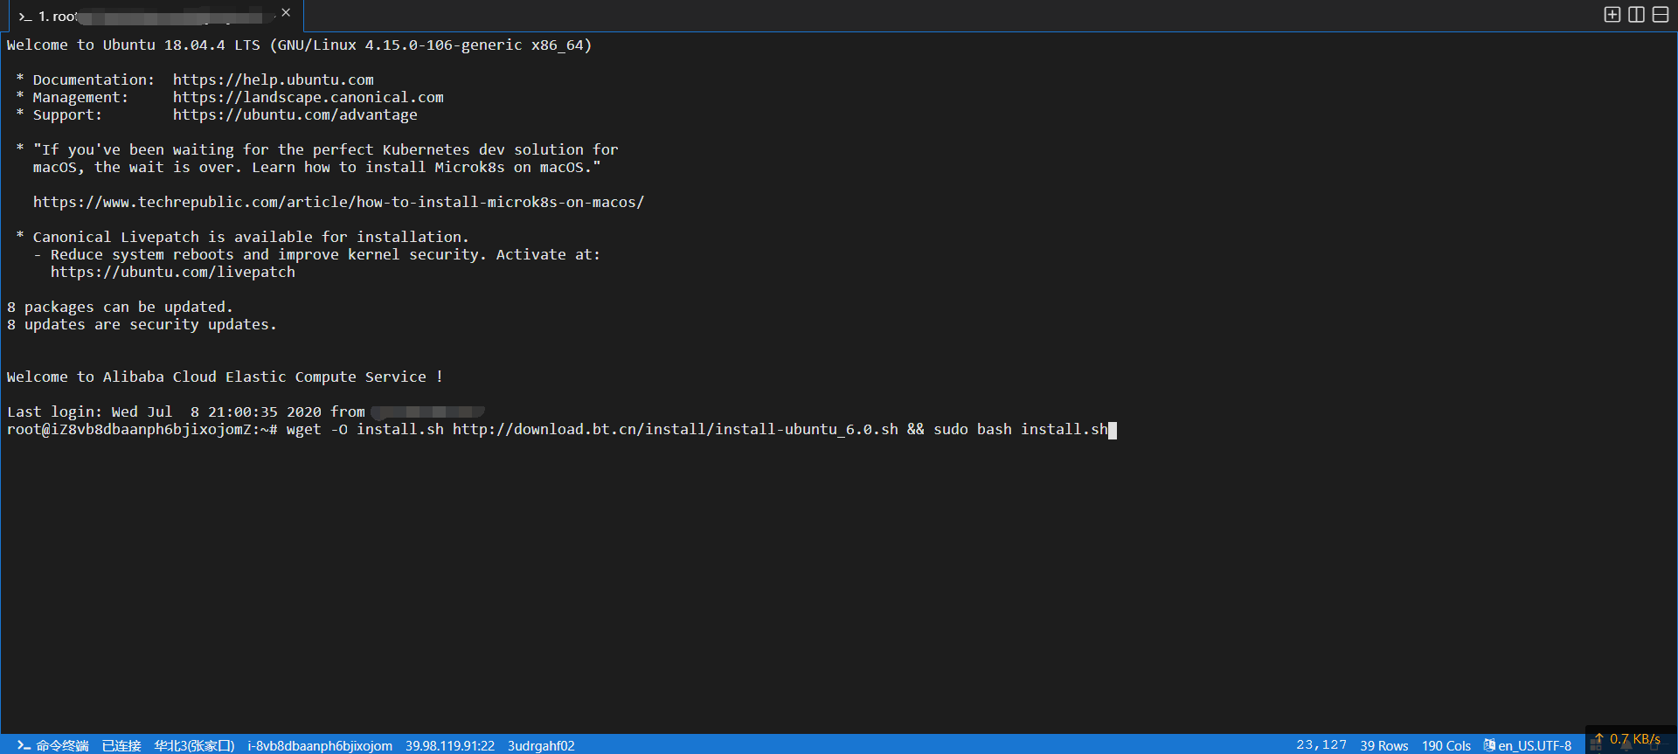
Task: Click the 'Welcome to Ubuntu 18.04.4 LTS' line
Action: (x=299, y=45)
